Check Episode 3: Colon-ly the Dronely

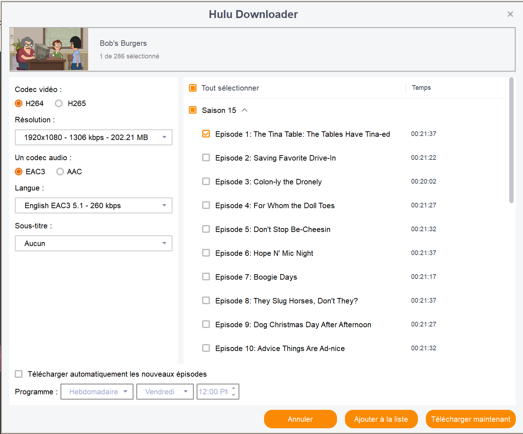(x=206, y=181)
